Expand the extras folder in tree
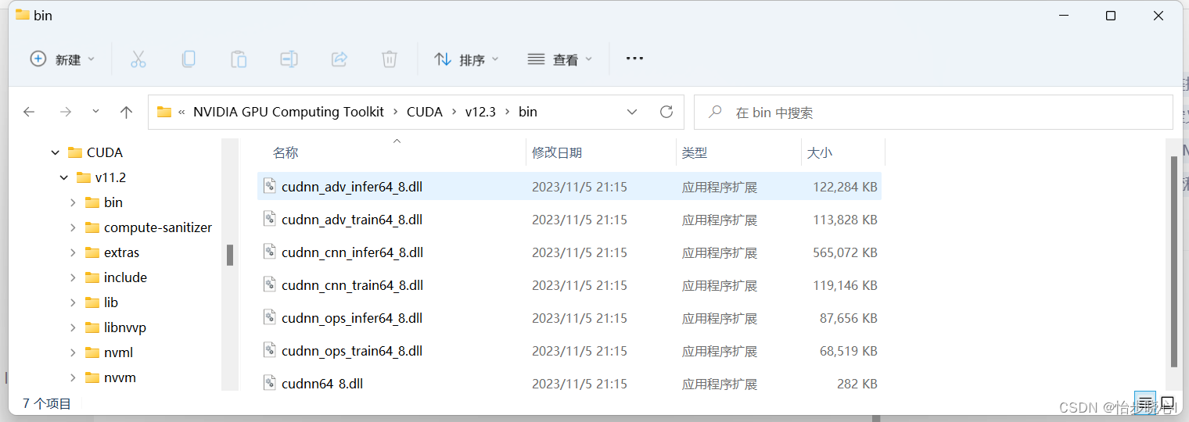The height and width of the screenshot is (422, 1189). pos(73,252)
